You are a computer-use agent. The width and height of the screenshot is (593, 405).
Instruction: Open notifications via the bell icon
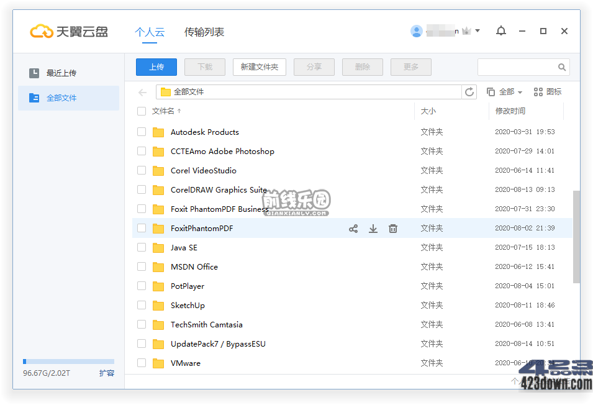tap(501, 31)
